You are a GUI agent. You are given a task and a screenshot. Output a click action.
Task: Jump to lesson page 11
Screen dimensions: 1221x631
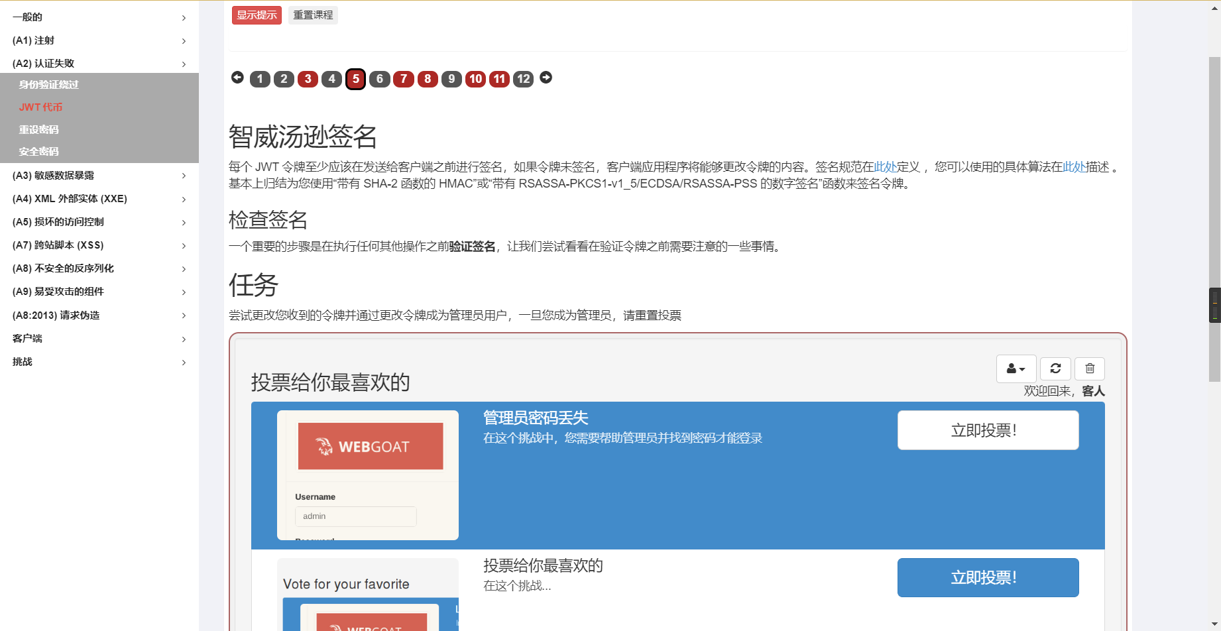point(499,79)
